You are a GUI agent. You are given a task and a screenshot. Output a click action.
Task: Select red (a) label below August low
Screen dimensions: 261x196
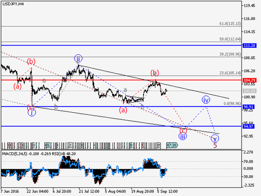coord(123,110)
